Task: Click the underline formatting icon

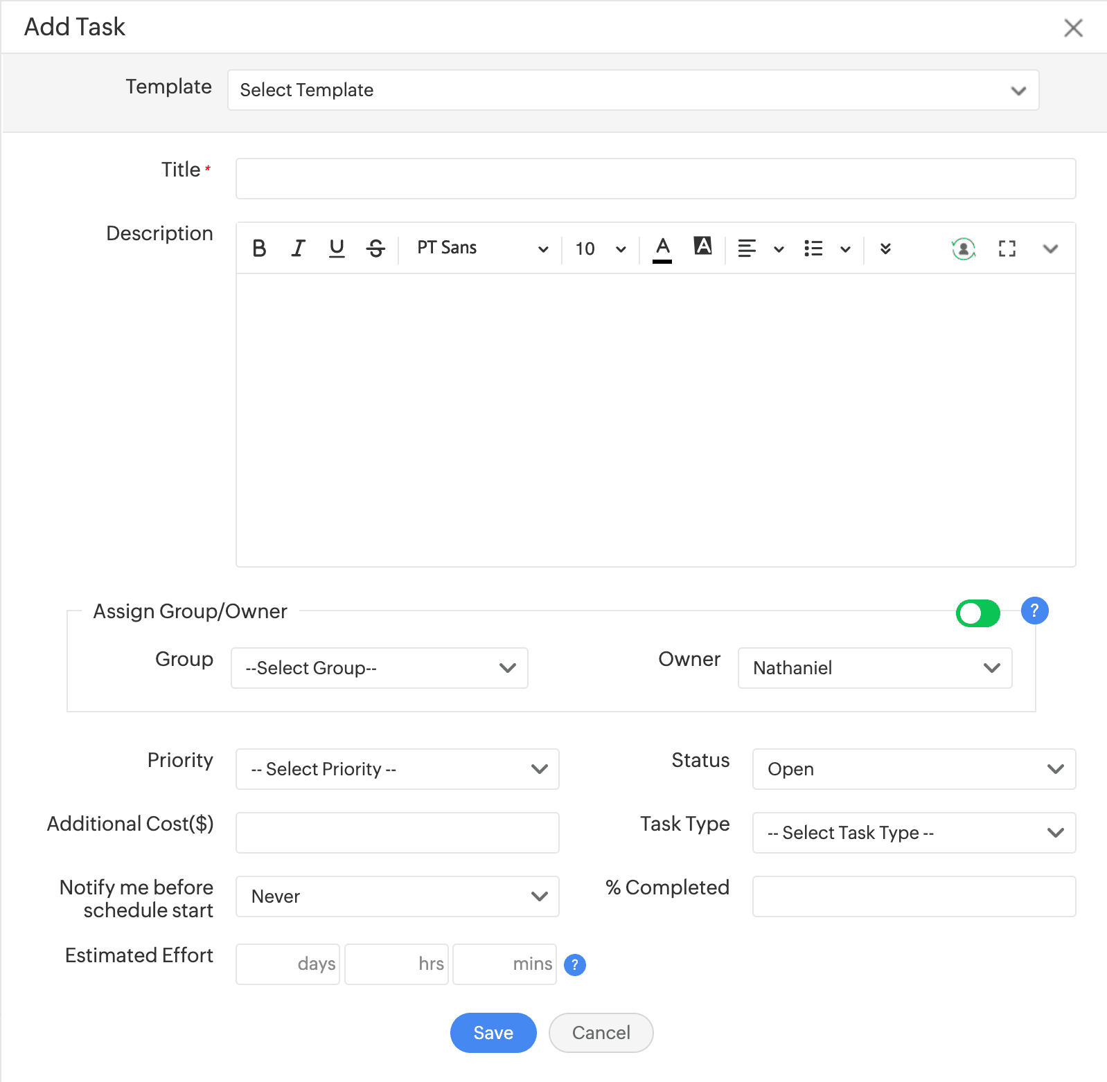Action: click(x=337, y=249)
